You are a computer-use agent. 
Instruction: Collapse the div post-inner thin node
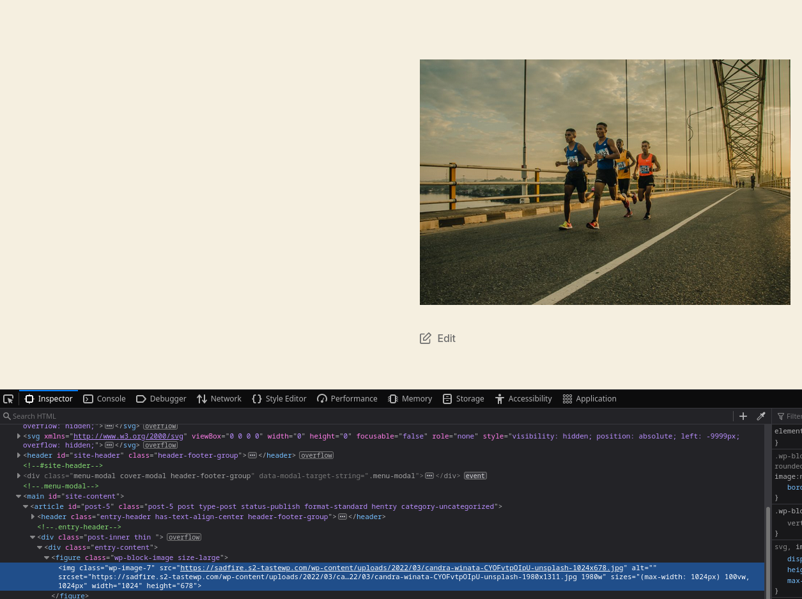33,537
